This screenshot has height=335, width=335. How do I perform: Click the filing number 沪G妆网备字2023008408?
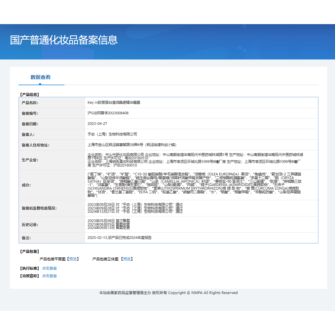[x=108, y=113]
